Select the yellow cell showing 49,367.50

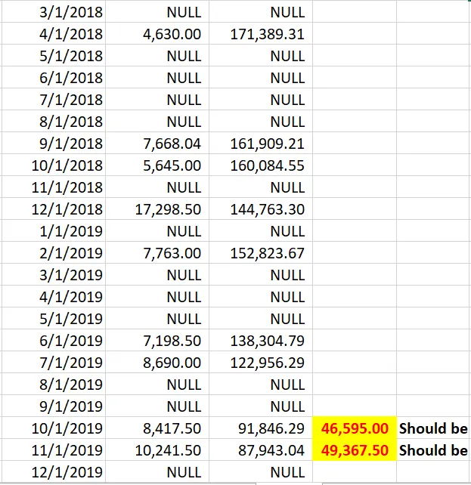(355, 449)
